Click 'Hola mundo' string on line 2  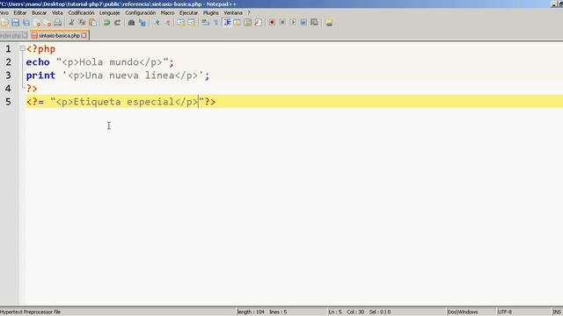point(109,62)
